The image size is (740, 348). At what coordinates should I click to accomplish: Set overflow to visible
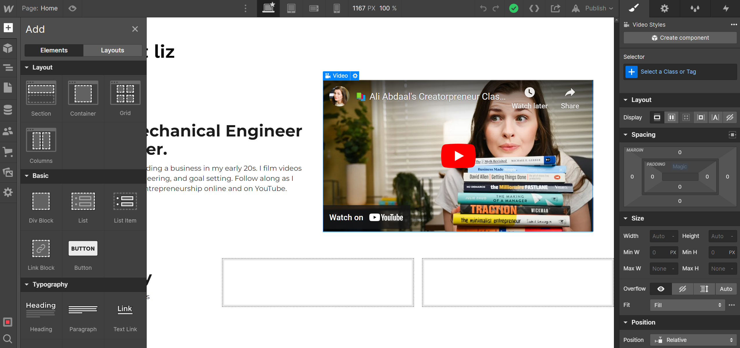pyautogui.click(x=661, y=289)
